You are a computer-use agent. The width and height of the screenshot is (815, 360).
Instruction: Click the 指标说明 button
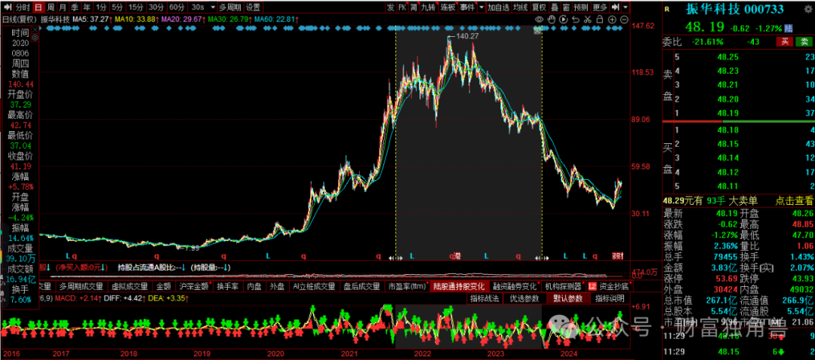pos(610,299)
